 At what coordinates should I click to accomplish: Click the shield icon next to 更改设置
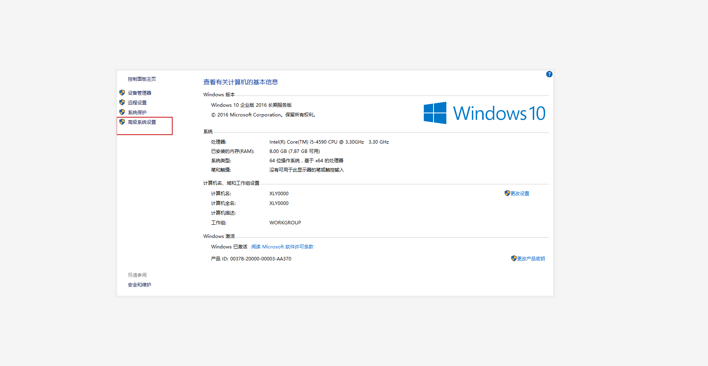(x=507, y=193)
